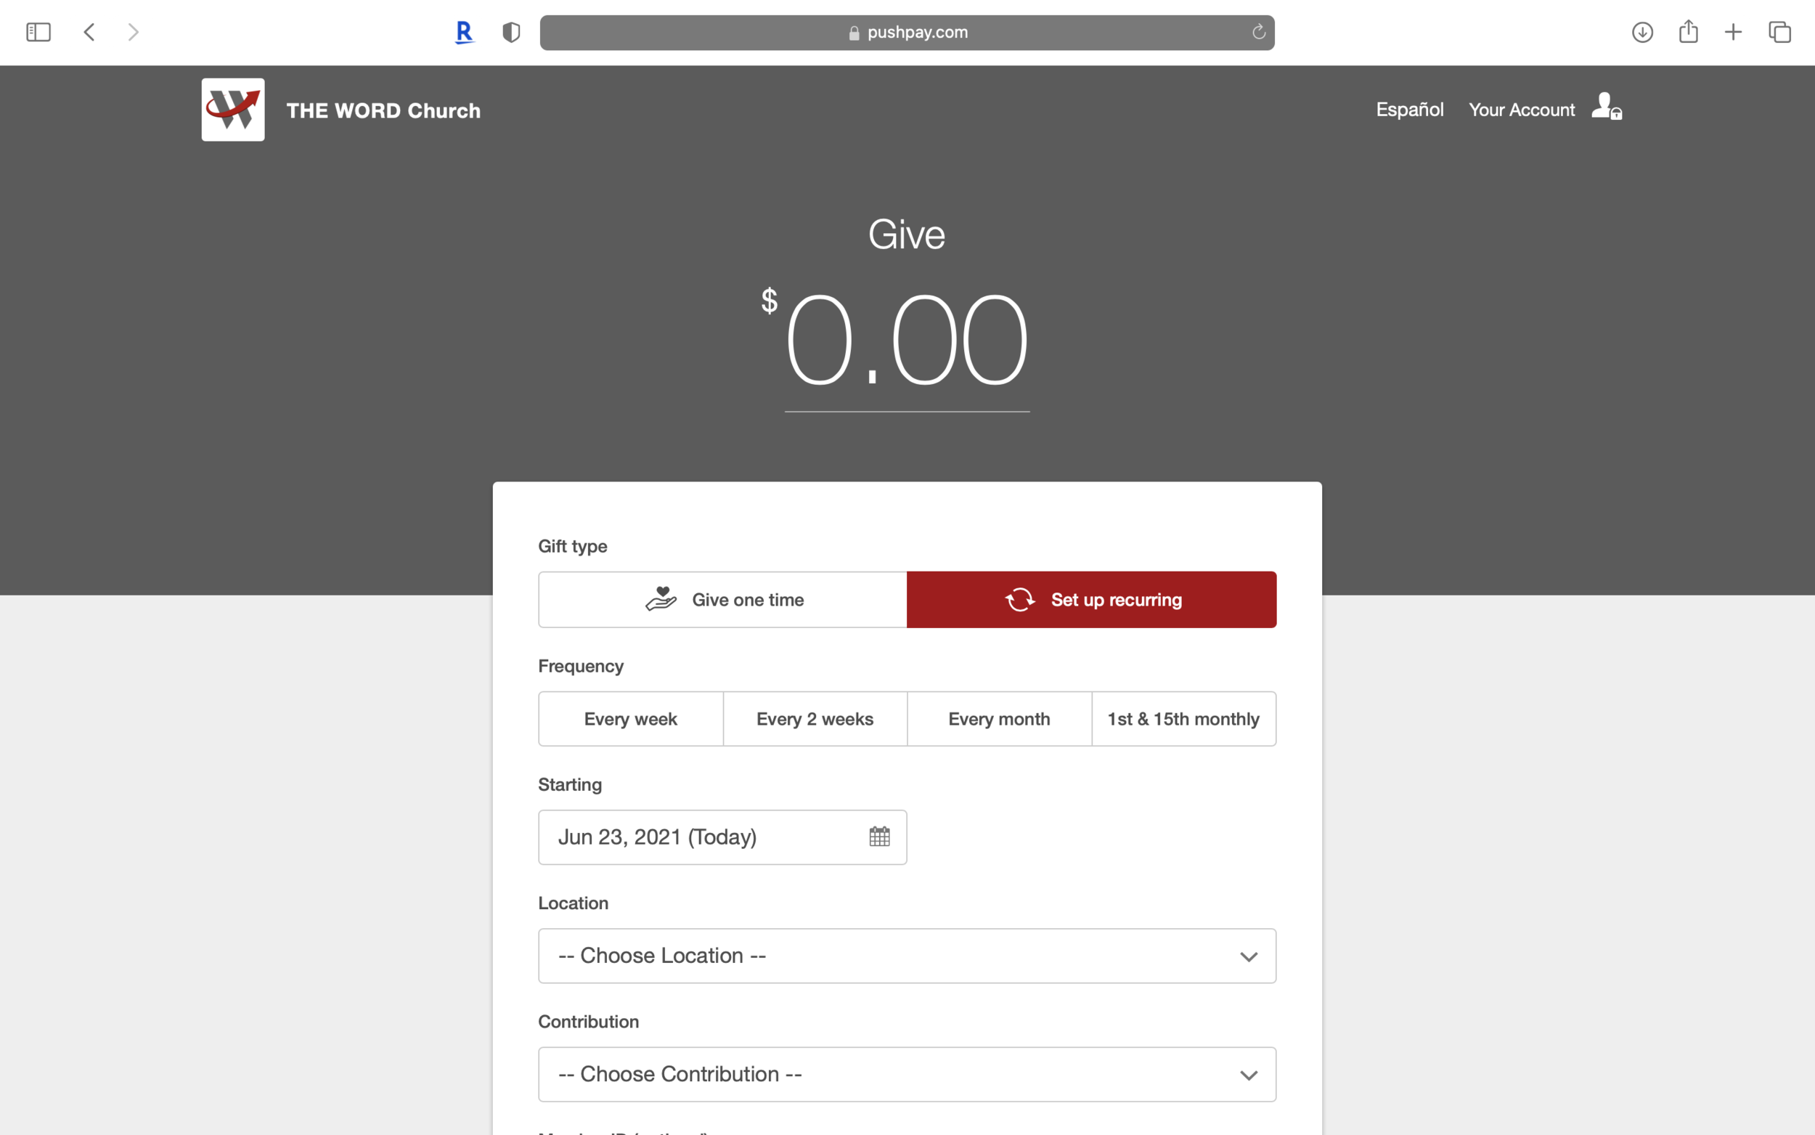Open the privacy report shield icon
The image size is (1815, 1135).
point(511,32)
